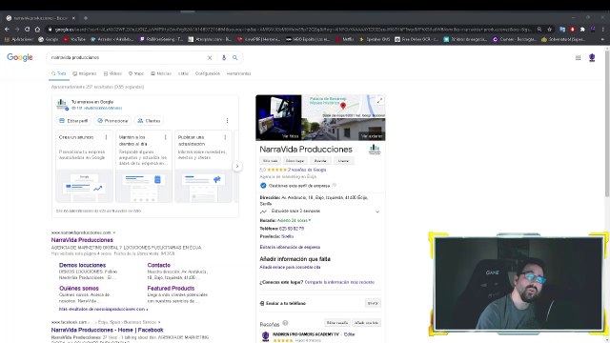Open Aplicaciones in the bookmarks bar
This screenshot has height=343, width=610.
19,39
